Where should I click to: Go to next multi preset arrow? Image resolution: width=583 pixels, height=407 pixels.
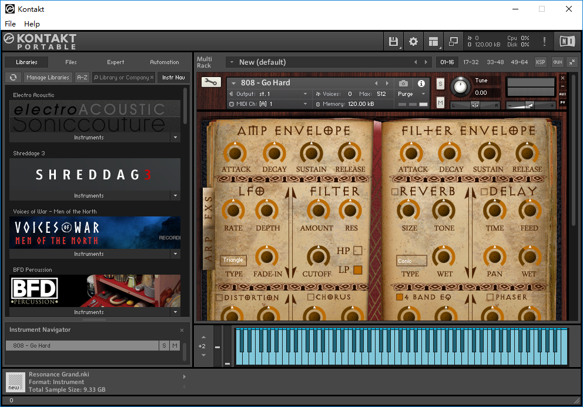click(426, 62)
